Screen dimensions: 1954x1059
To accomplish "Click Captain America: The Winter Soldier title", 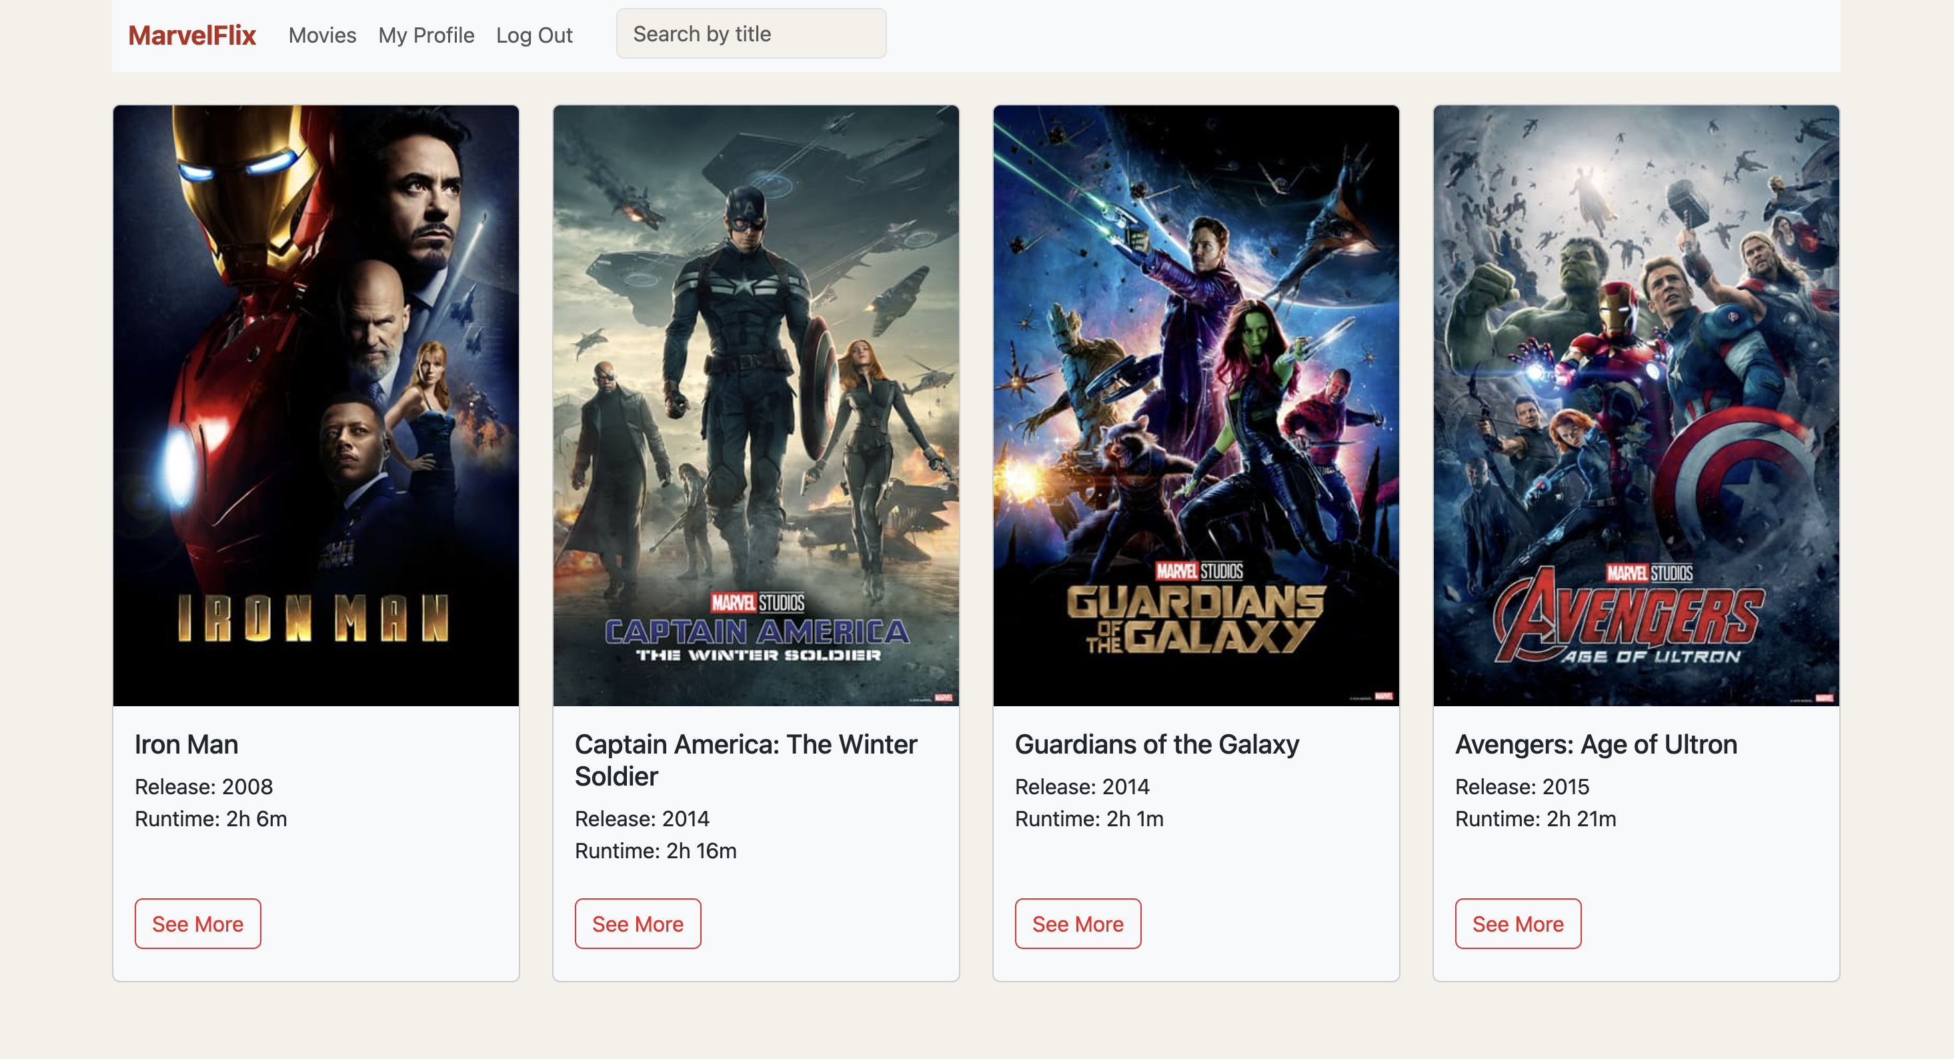I will click(x=746, y=760).
